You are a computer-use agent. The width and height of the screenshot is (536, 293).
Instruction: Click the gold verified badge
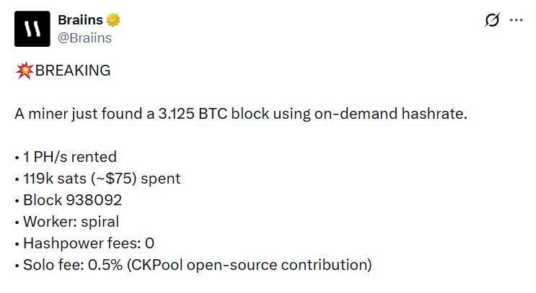(x=114, y=21)
